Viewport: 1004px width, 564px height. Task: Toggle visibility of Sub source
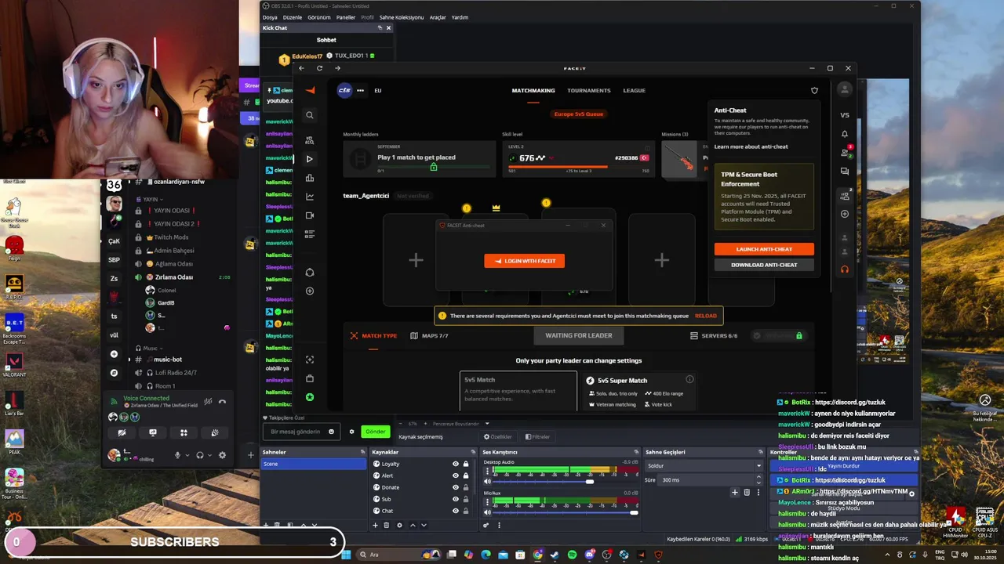point(455,499)
